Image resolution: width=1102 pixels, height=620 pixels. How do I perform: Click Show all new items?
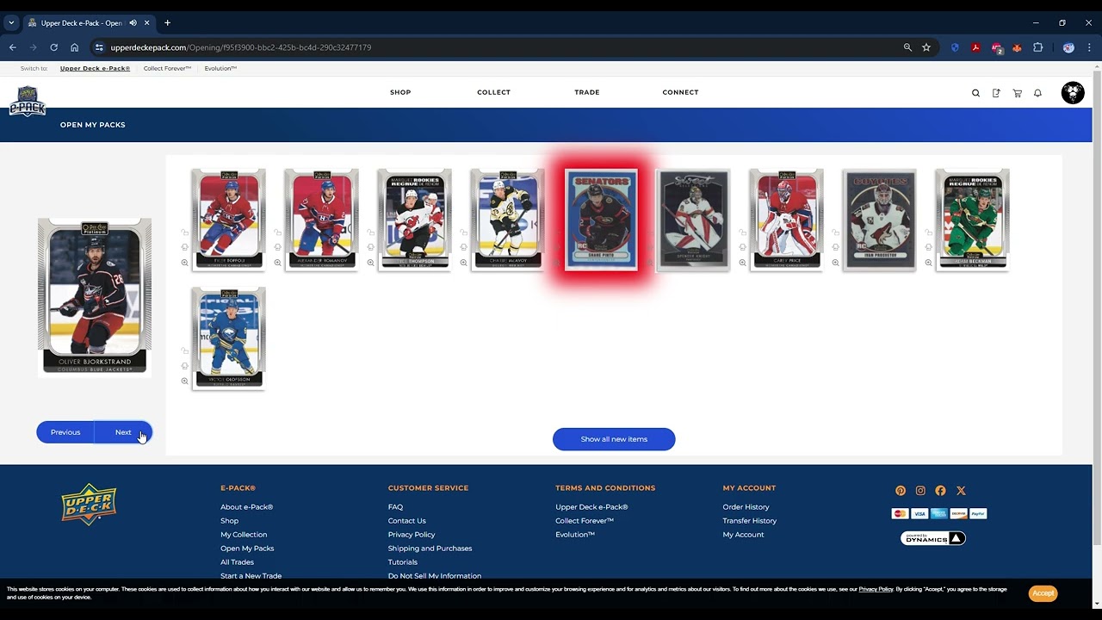pos(614,439)
